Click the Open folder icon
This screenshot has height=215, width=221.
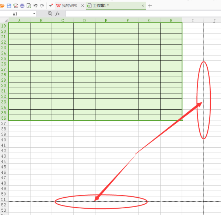coord(2,6)
